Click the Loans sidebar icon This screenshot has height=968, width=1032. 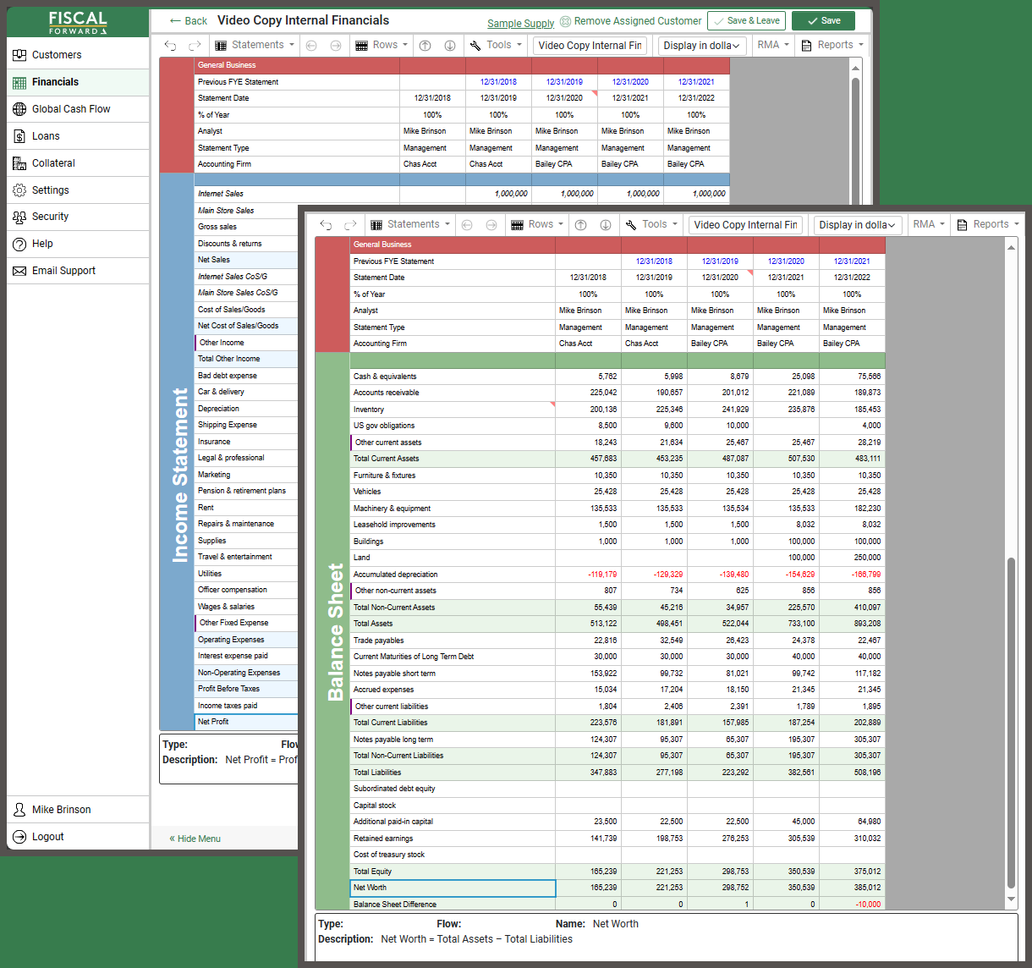click(x=19, y=135)
